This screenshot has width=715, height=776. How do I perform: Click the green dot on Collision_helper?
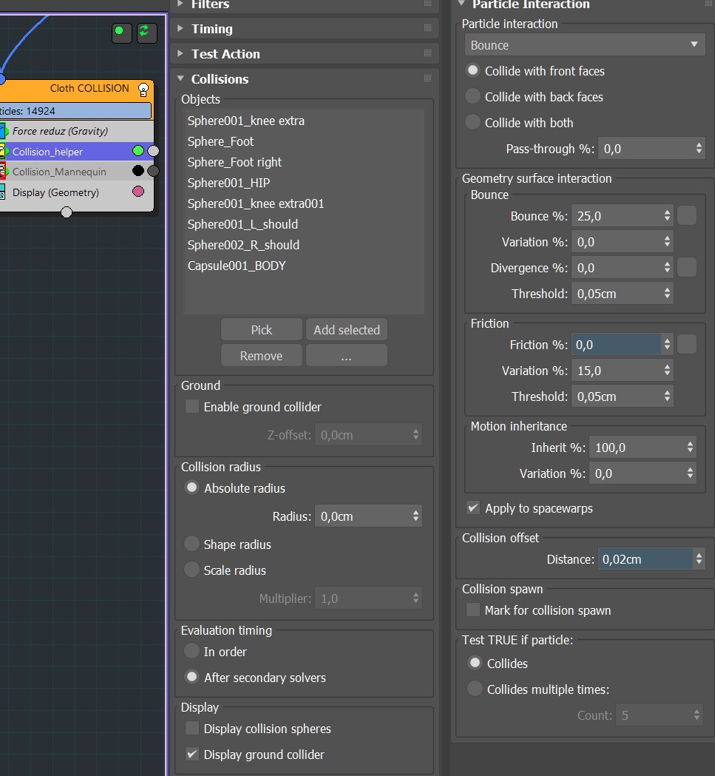[138, 151]
